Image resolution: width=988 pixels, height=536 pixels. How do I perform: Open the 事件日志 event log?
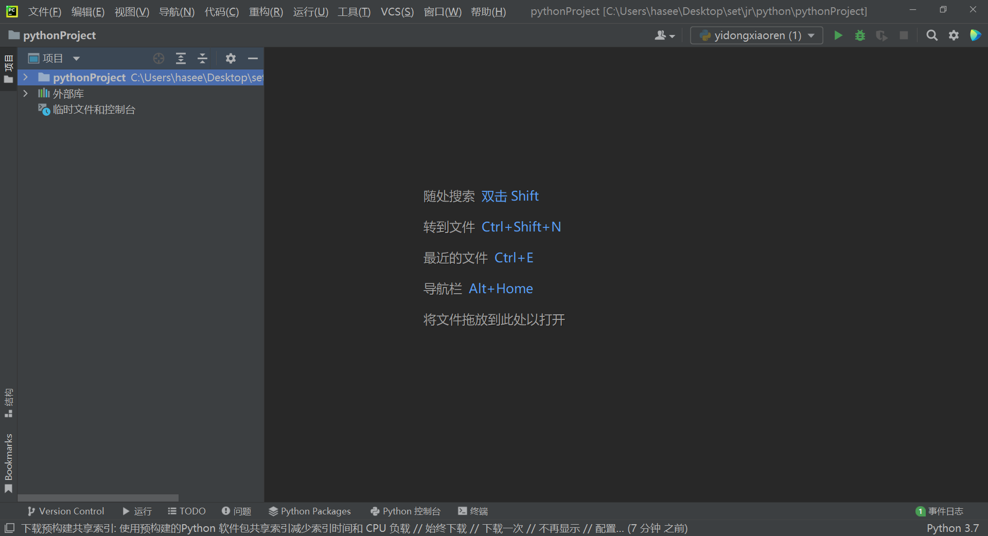pyautogui.click(x=945, y=511)
